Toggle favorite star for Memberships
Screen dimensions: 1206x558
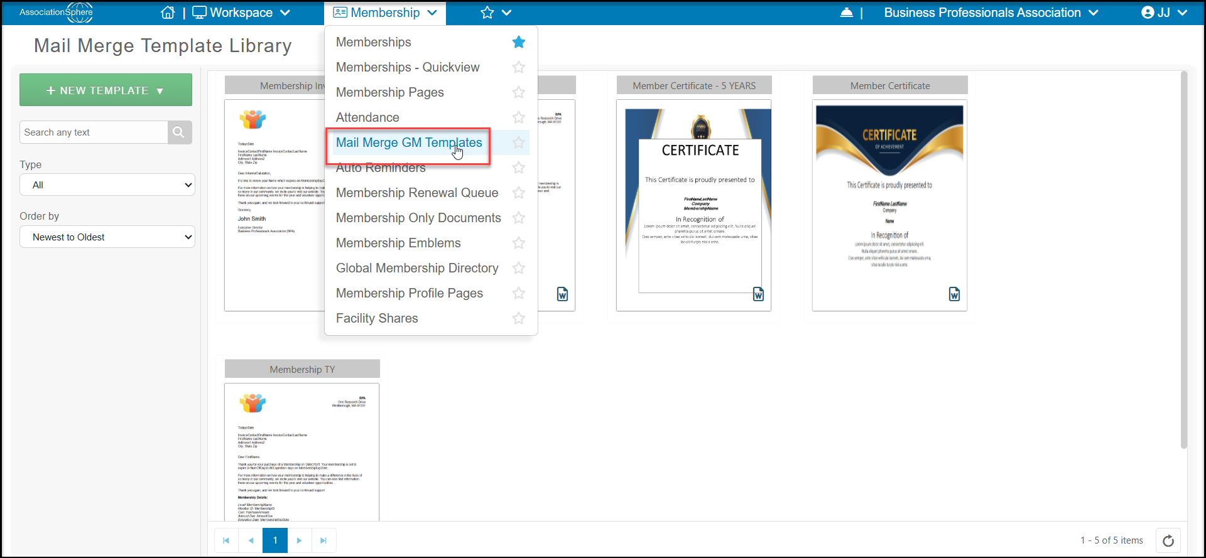[519, 42]
